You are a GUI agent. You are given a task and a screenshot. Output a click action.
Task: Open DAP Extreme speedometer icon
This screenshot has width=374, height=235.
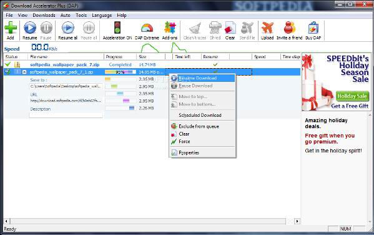tap(147, 28)
